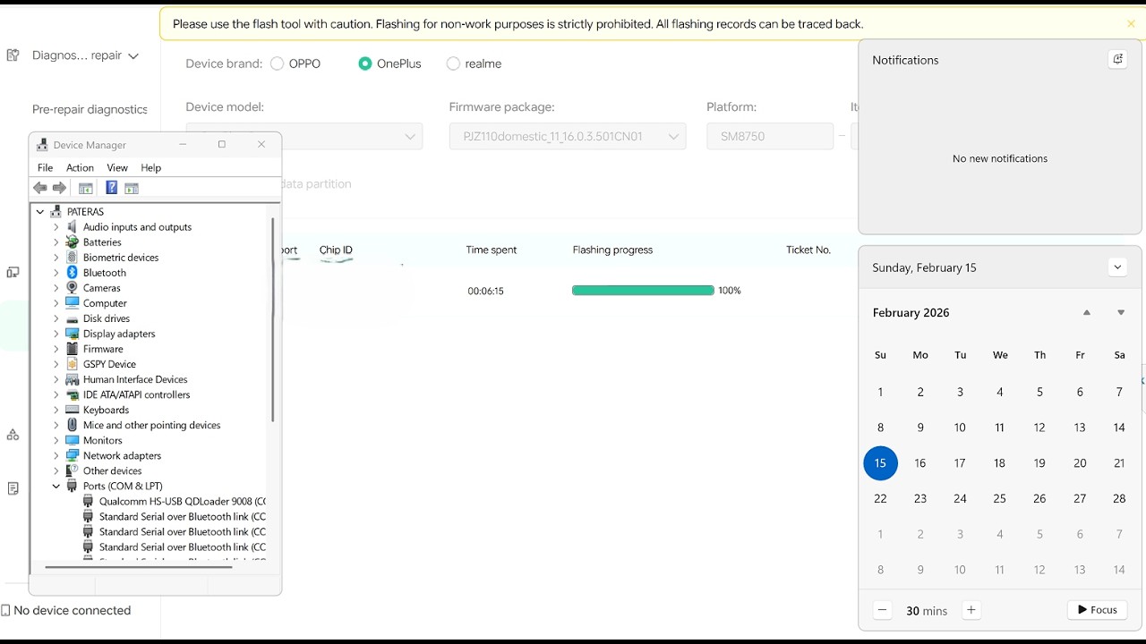1146x644 pixels.
Task: Click the Qualcomm HS-USB QDLoader 9008 port
Action: [x=183, y=501]
